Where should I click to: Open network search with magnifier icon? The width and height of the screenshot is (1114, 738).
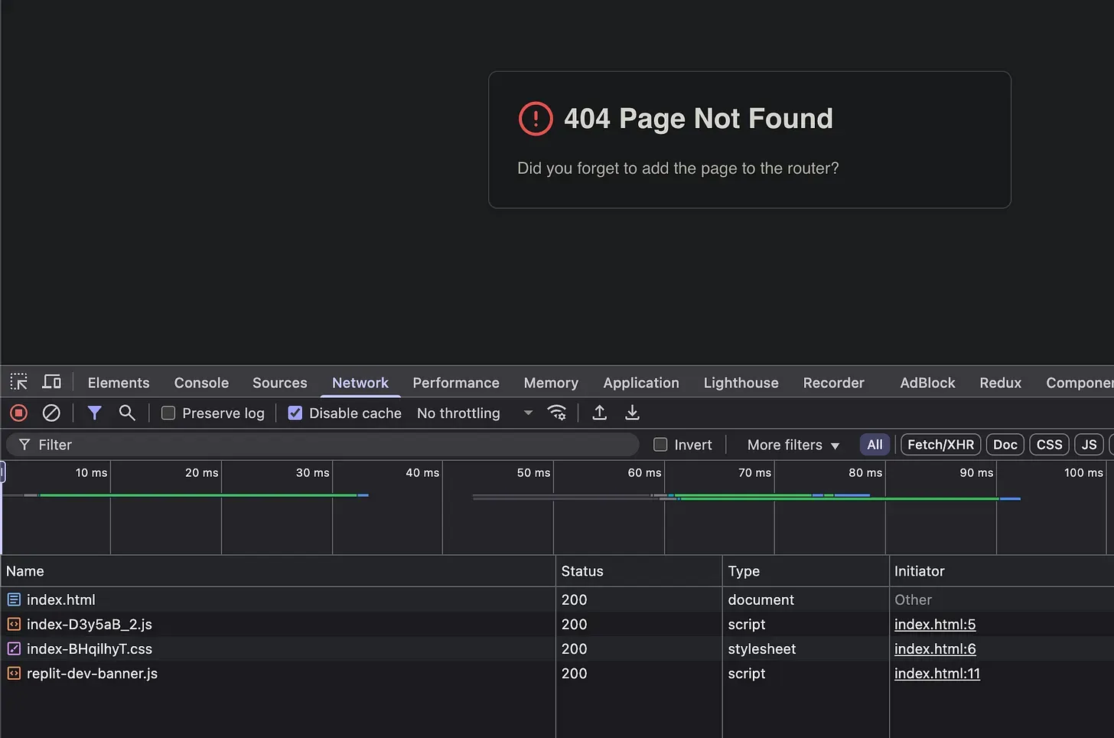[x=127, y=413]
